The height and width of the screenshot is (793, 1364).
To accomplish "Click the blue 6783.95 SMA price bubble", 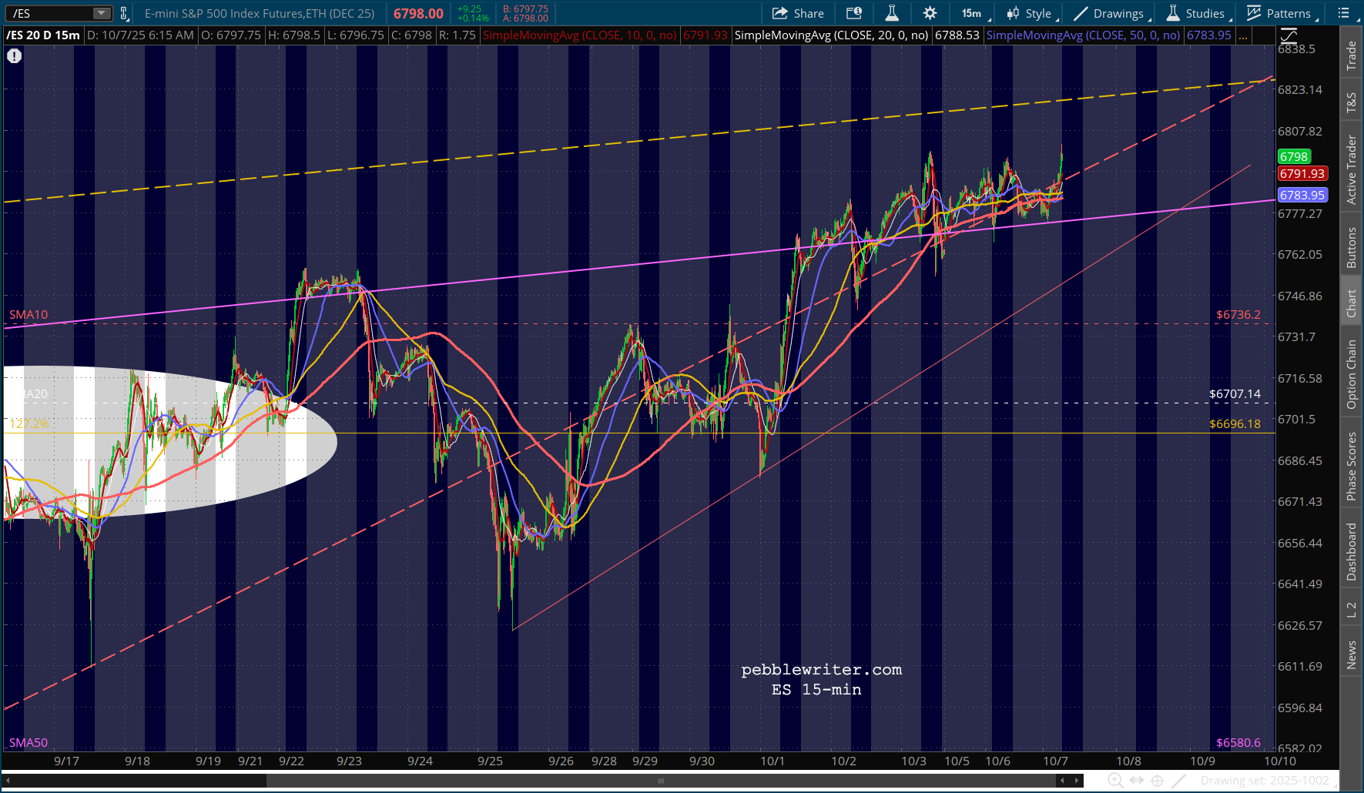I will (x=1302, y=196).
